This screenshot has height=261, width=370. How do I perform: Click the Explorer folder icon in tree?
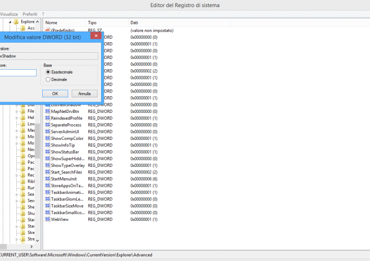[16, 22]
